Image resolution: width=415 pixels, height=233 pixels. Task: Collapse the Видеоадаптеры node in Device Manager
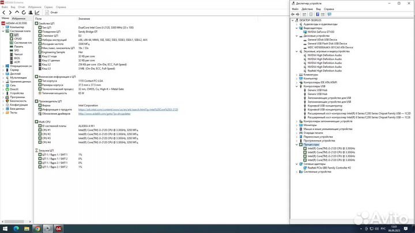(x=297, y=28)
